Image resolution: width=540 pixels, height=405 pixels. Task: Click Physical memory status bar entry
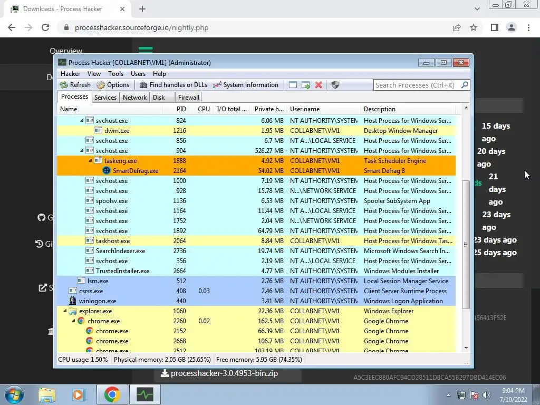pos(162,360)
